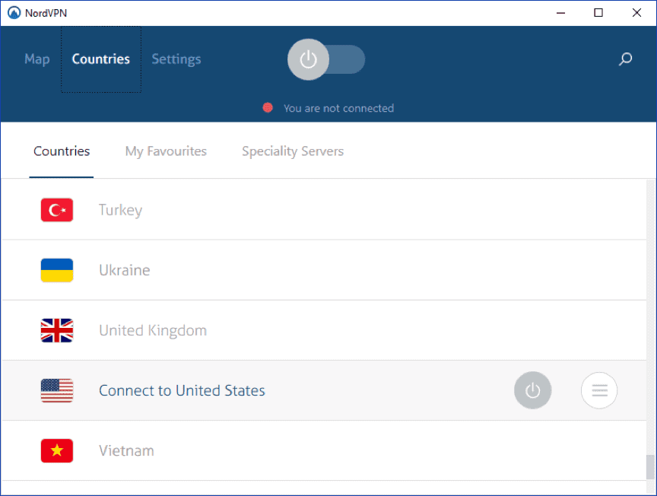Show the Speciality Servers tab
The image size is (657, 496).
click(x=293, y=151)
